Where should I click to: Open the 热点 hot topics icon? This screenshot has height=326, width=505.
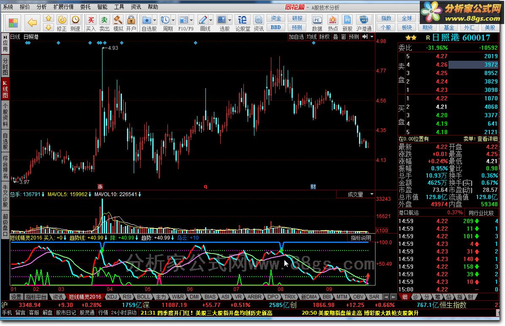(x=333, y=23)
